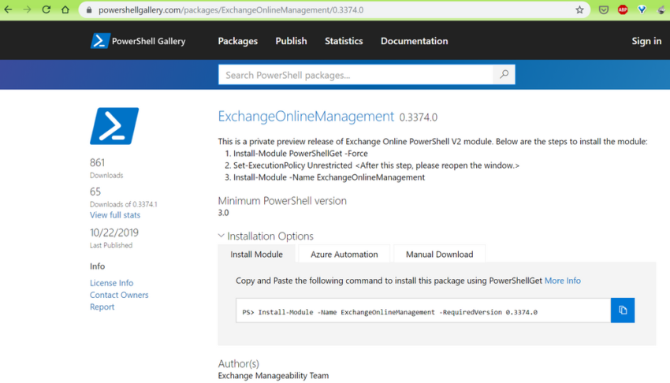Focus the Search PowerShell packages field

[x=355, y=75]
